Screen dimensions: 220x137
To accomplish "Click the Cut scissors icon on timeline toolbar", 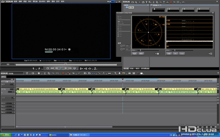I will click(45, 73).
